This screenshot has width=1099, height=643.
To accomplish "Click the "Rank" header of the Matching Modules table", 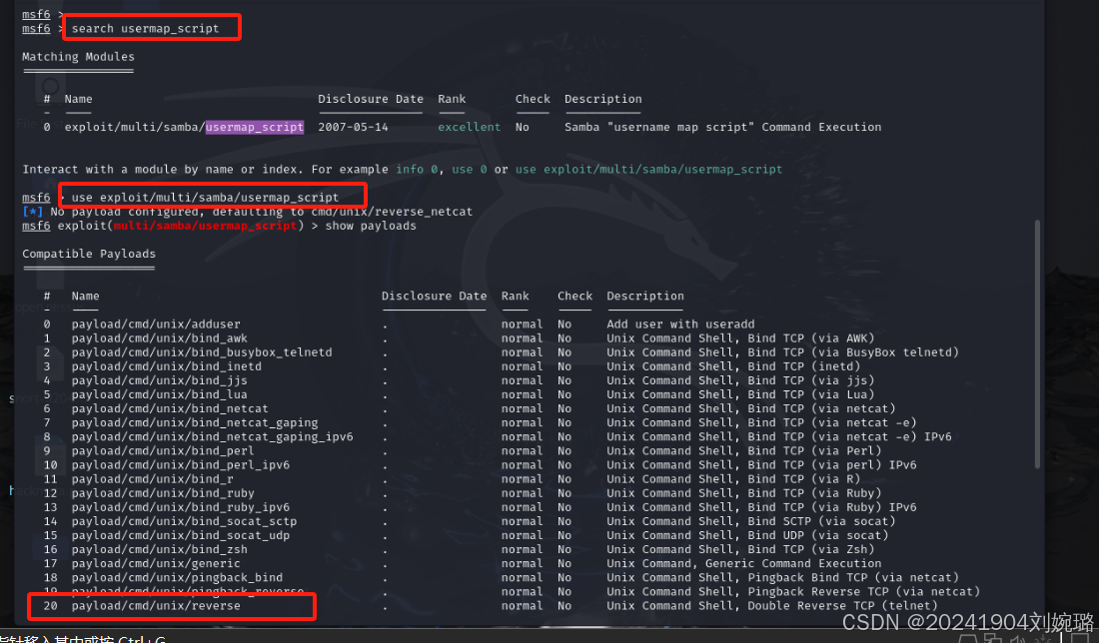I will point(452,99).
